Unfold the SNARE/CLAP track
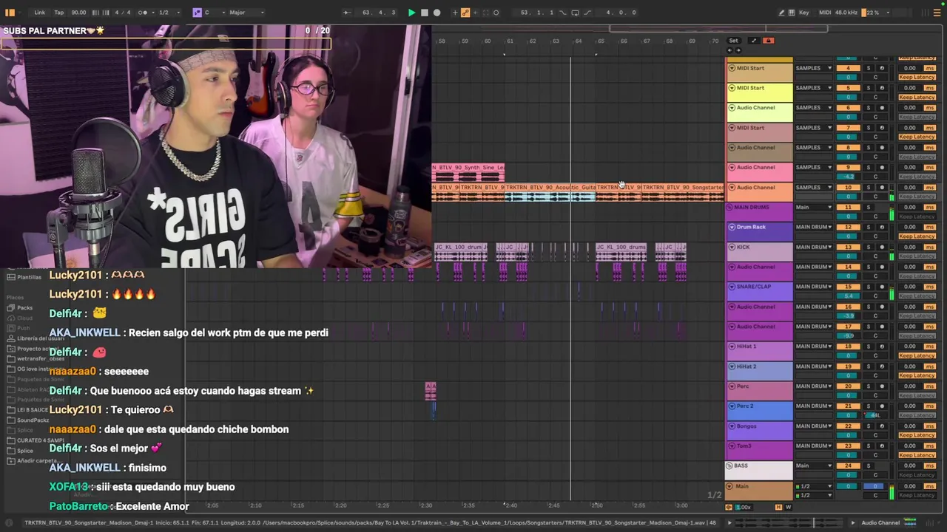 732,287
